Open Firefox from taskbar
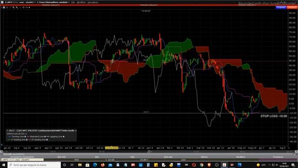 102,165
